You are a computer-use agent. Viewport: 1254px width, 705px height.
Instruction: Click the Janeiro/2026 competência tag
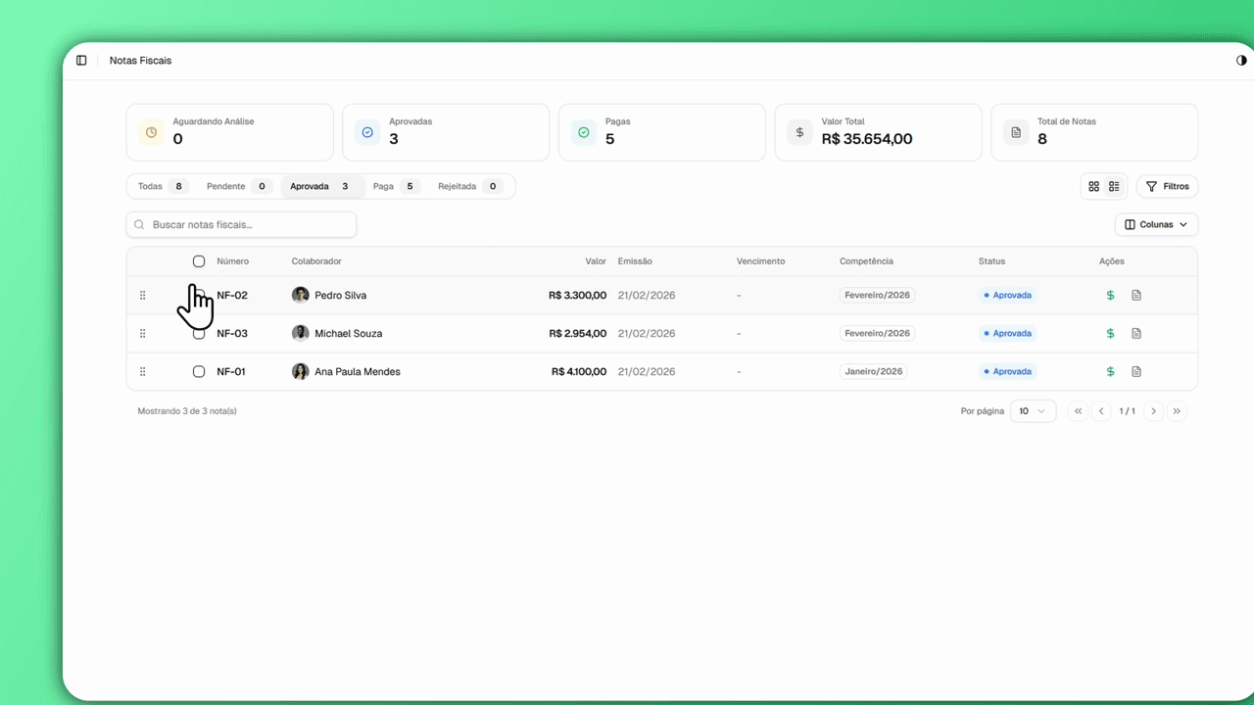point(874,371)
